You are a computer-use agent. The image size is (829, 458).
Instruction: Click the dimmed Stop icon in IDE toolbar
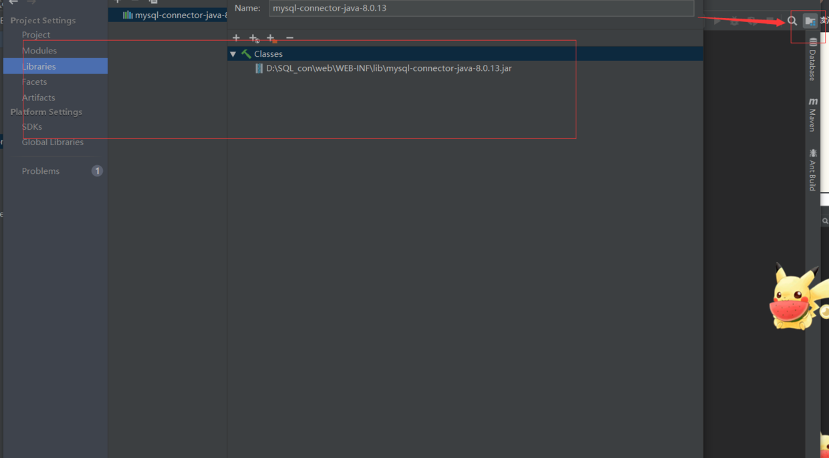(770, 21)
